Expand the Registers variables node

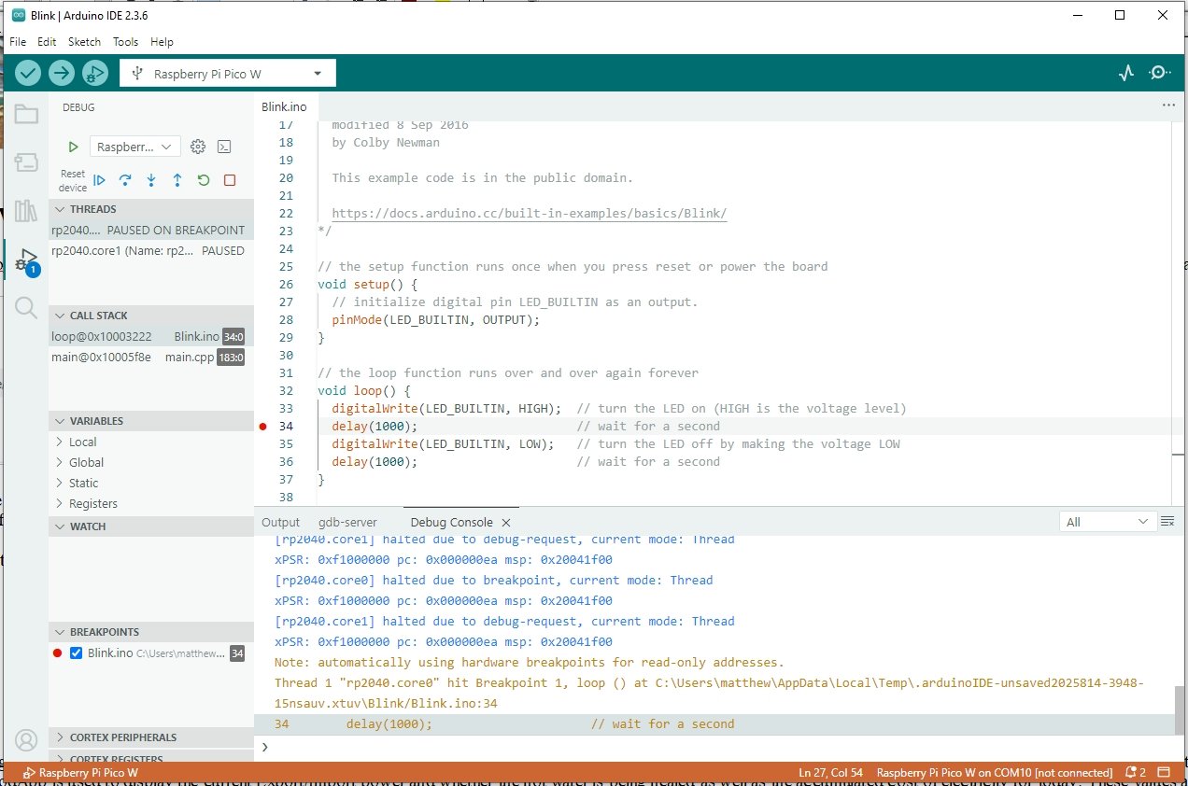pos(92,503)
